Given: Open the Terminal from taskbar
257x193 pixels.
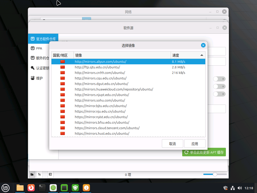Looking at the screenshot, I should click(x=42, y=188).
